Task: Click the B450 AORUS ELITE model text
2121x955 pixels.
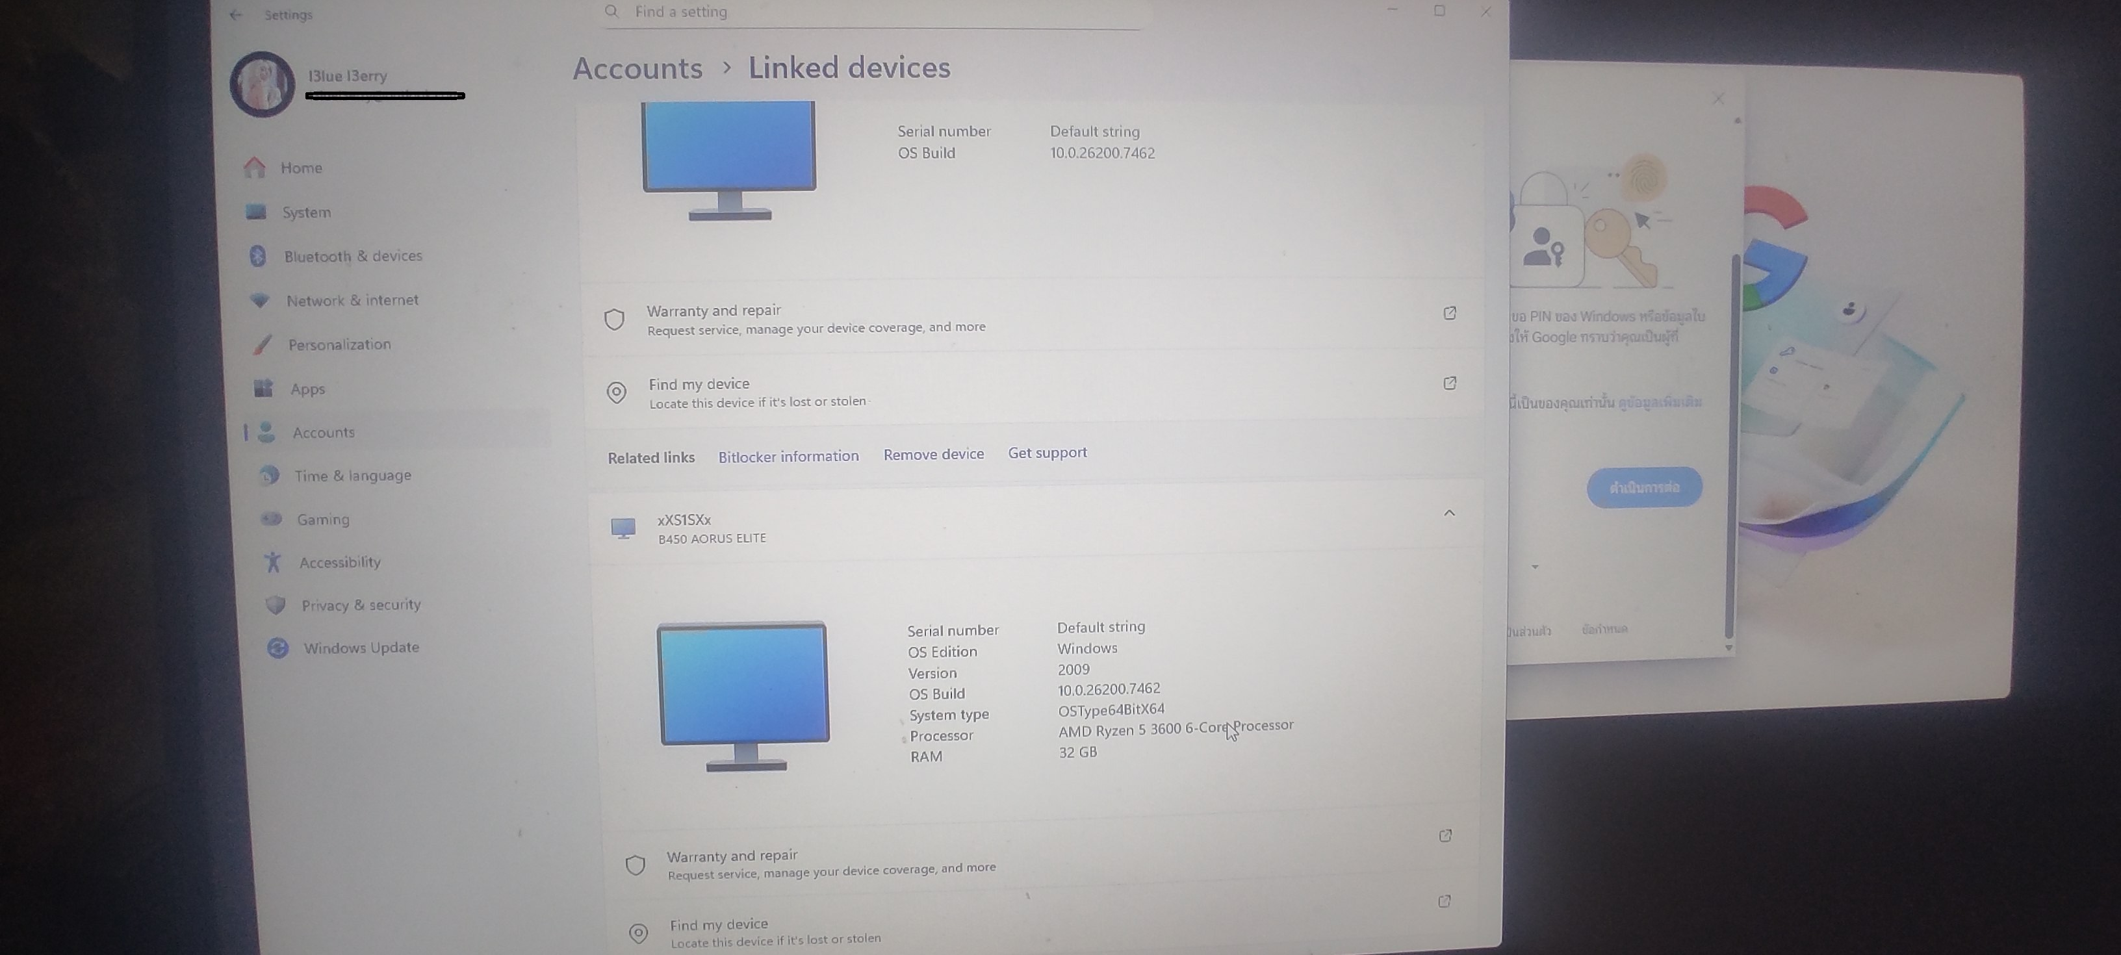Action: click(712, 539)
